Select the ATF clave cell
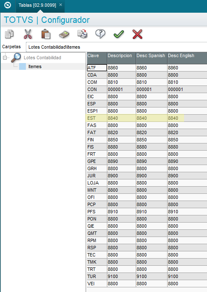This screenshot has width=207, height=292. click(x=97, y=68)
